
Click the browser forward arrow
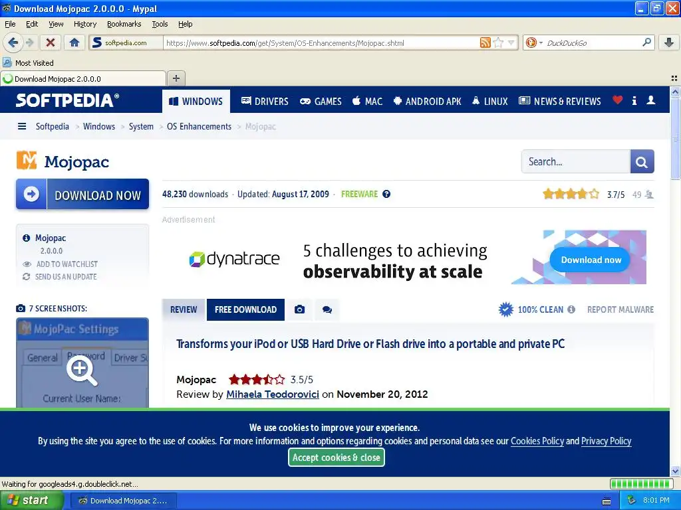pos(29,42)
